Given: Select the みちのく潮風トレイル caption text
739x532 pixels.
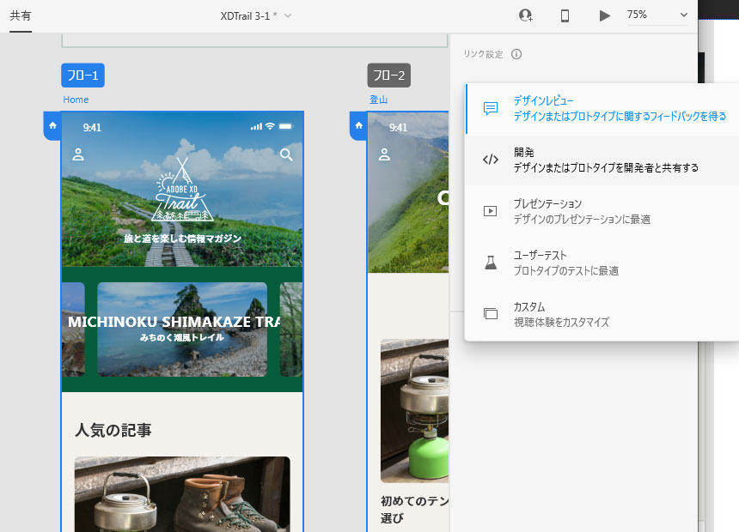Looking at the screenshot, I should [182, 337].
